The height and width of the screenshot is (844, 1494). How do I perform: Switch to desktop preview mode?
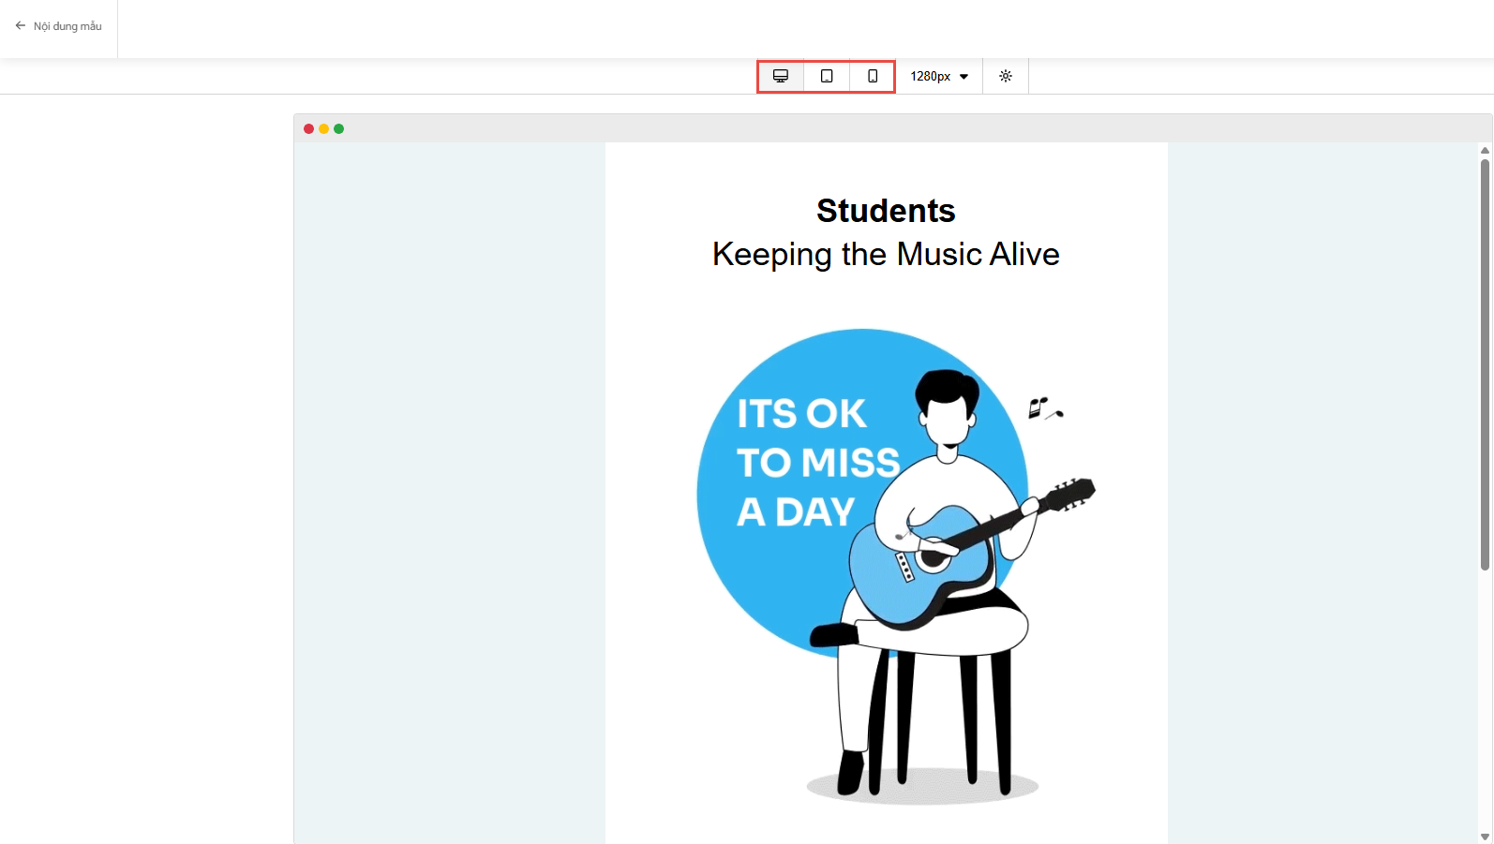click(x=780, y=76)
